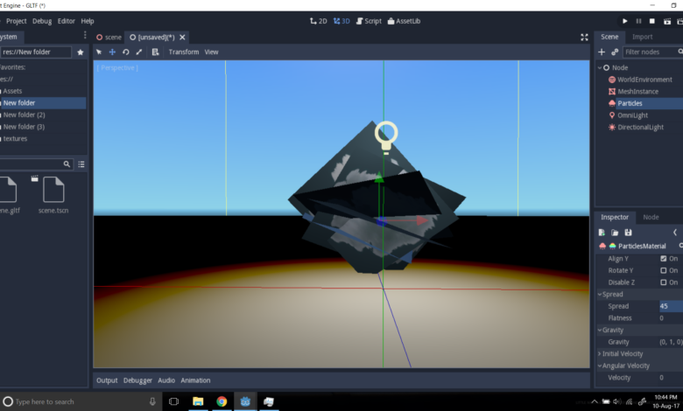Add a new node with plus icon
The height and width of the screenshot is (411, 683).
602,52
